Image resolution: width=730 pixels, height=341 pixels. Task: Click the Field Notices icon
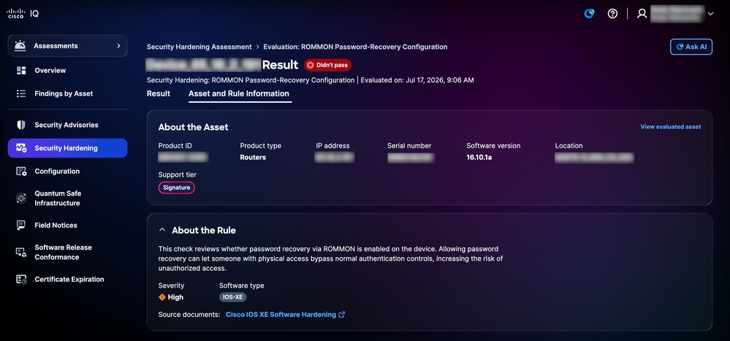pos(21,225)
